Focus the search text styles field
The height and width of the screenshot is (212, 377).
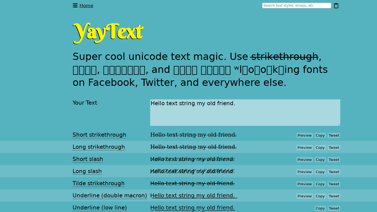[x=297, y=6]
